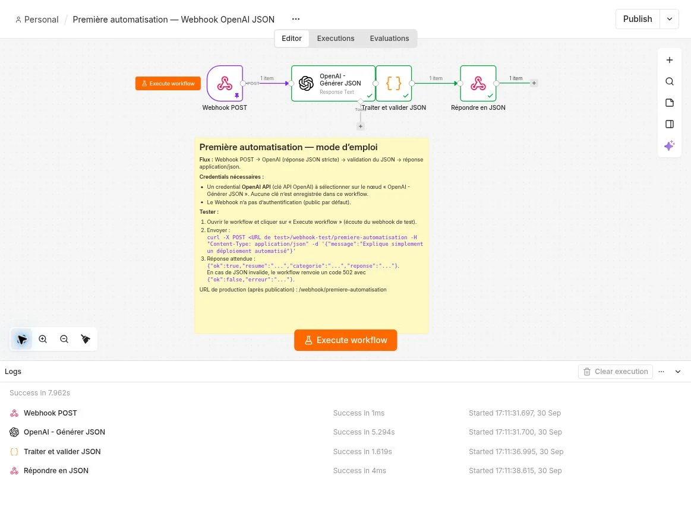Screen dimensions: 691x526
Task: Select the Traiter et valider JSON code node
Action: point(393,83)
